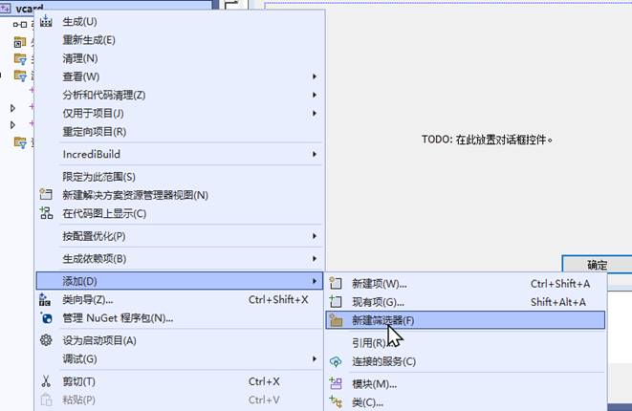Click gear icon for Set as Startup Project (设为启动项目)

46,340
